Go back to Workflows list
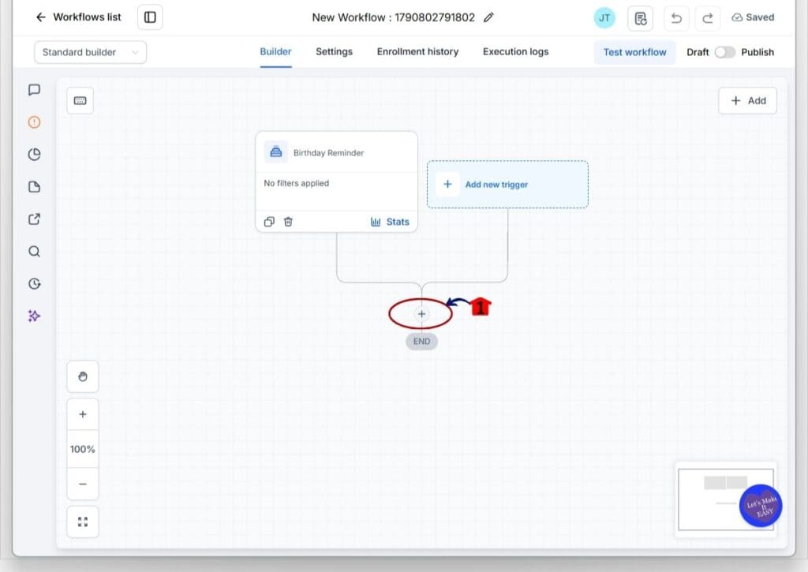 coord(78,17)
